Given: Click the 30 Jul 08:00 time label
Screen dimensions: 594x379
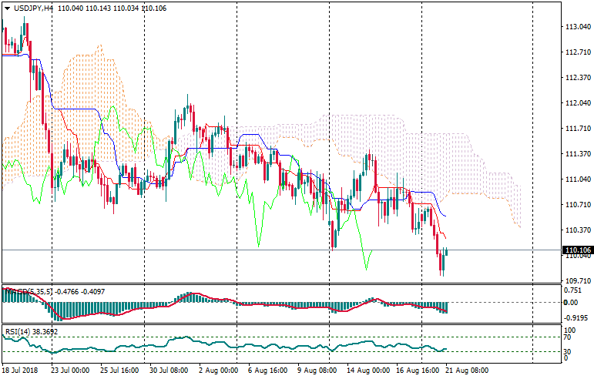Looking at the screenshot, I should point(168,371).
